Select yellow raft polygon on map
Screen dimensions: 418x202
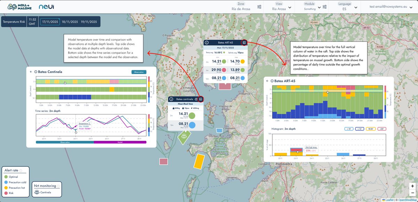[199, 161]
